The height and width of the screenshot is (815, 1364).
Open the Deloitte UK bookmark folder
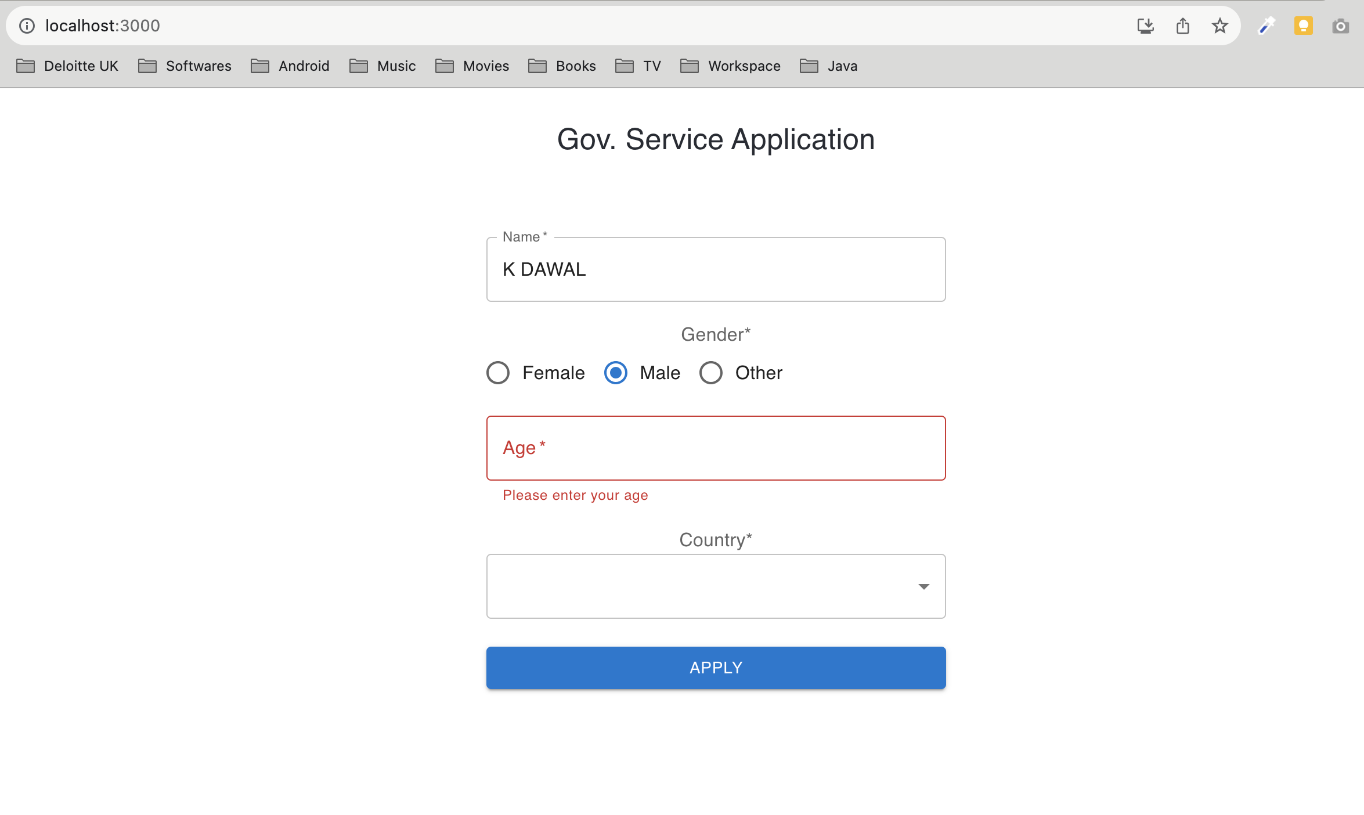[67, 66]
